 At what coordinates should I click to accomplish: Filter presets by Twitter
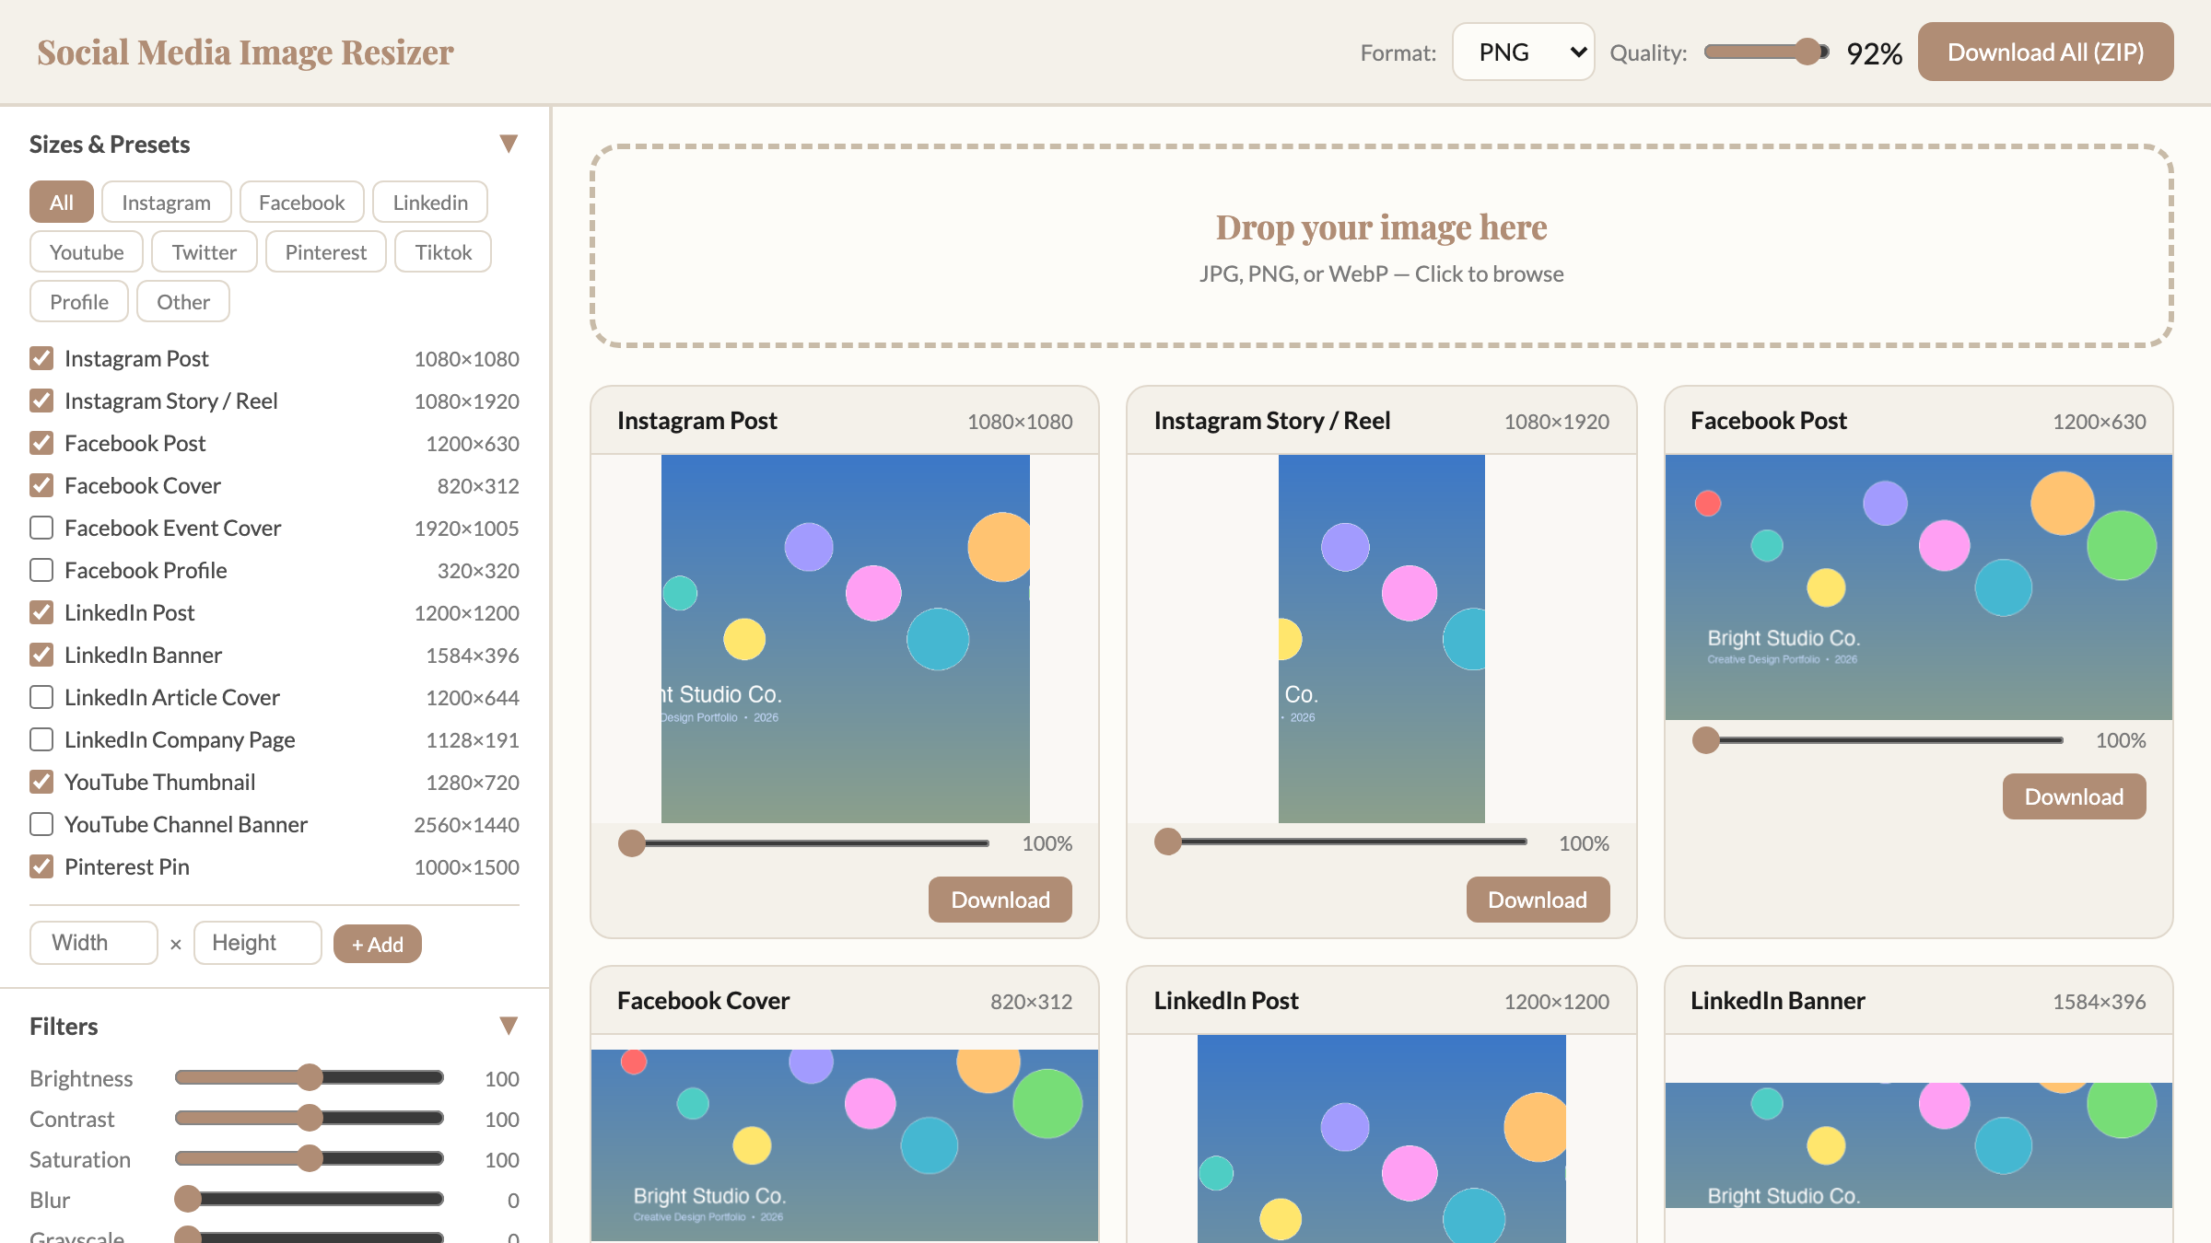(204, 251)
